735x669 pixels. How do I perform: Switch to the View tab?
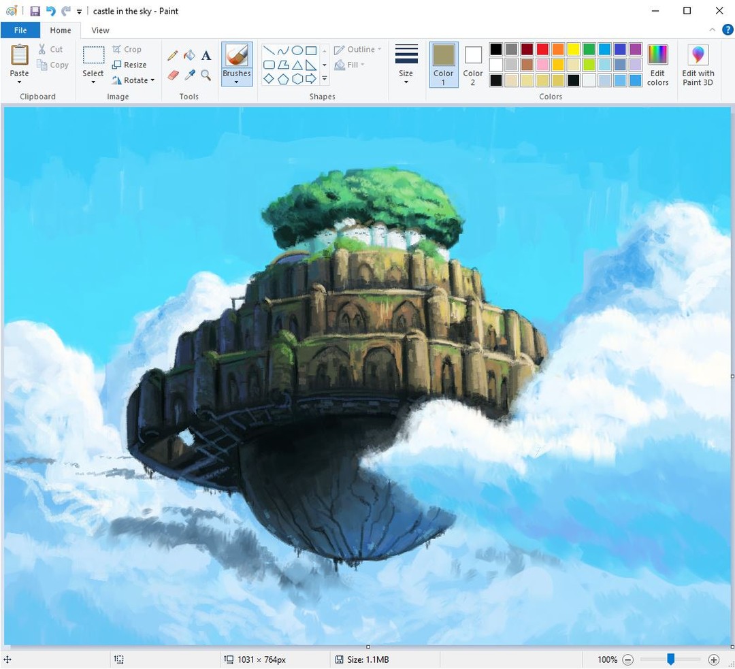click(x=100, y=30)
